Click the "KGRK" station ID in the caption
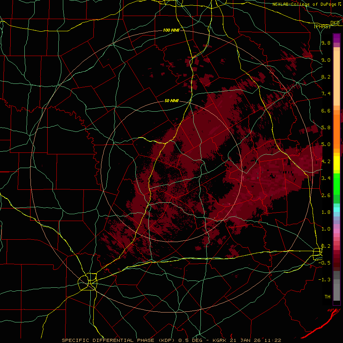This screenshot has width=343, height=343. 220,340
